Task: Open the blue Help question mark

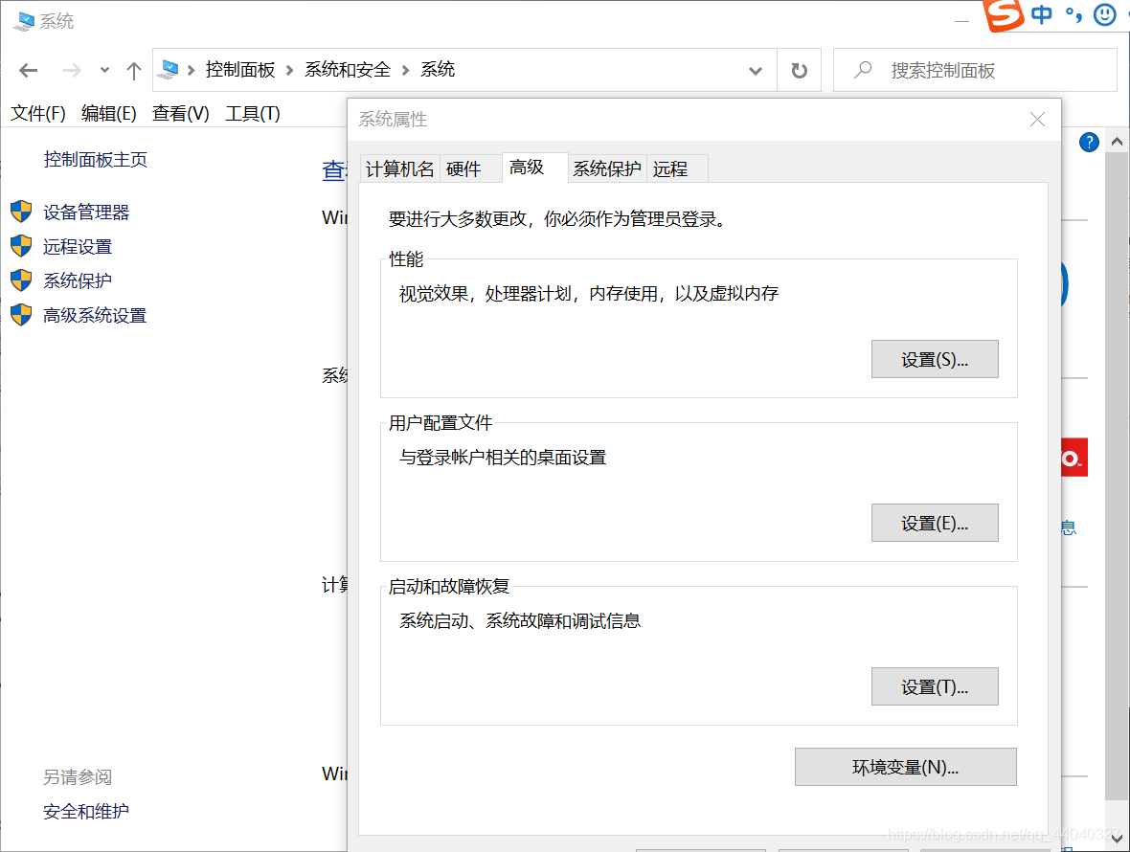Action: pyautogui.click(x=1089, y=142)
